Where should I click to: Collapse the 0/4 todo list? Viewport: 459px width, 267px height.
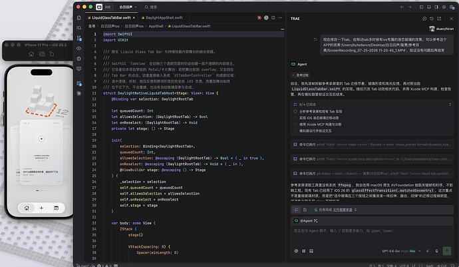[x=450, y=105]
